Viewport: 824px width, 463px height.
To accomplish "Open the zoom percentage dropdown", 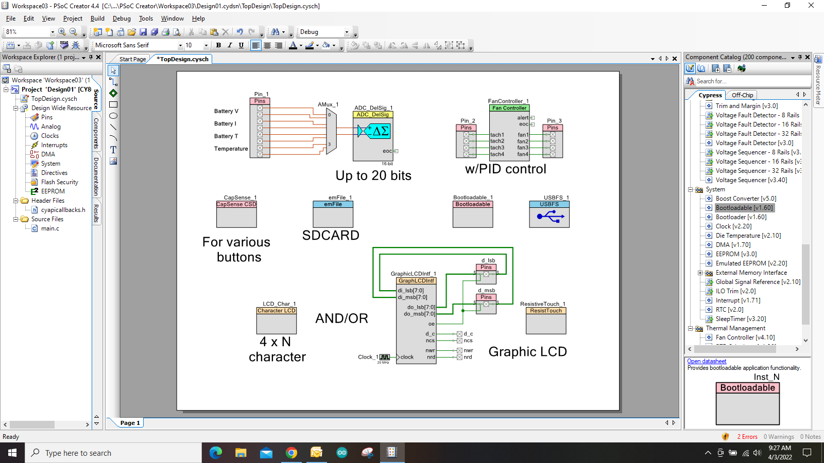I will click(52, 32).
